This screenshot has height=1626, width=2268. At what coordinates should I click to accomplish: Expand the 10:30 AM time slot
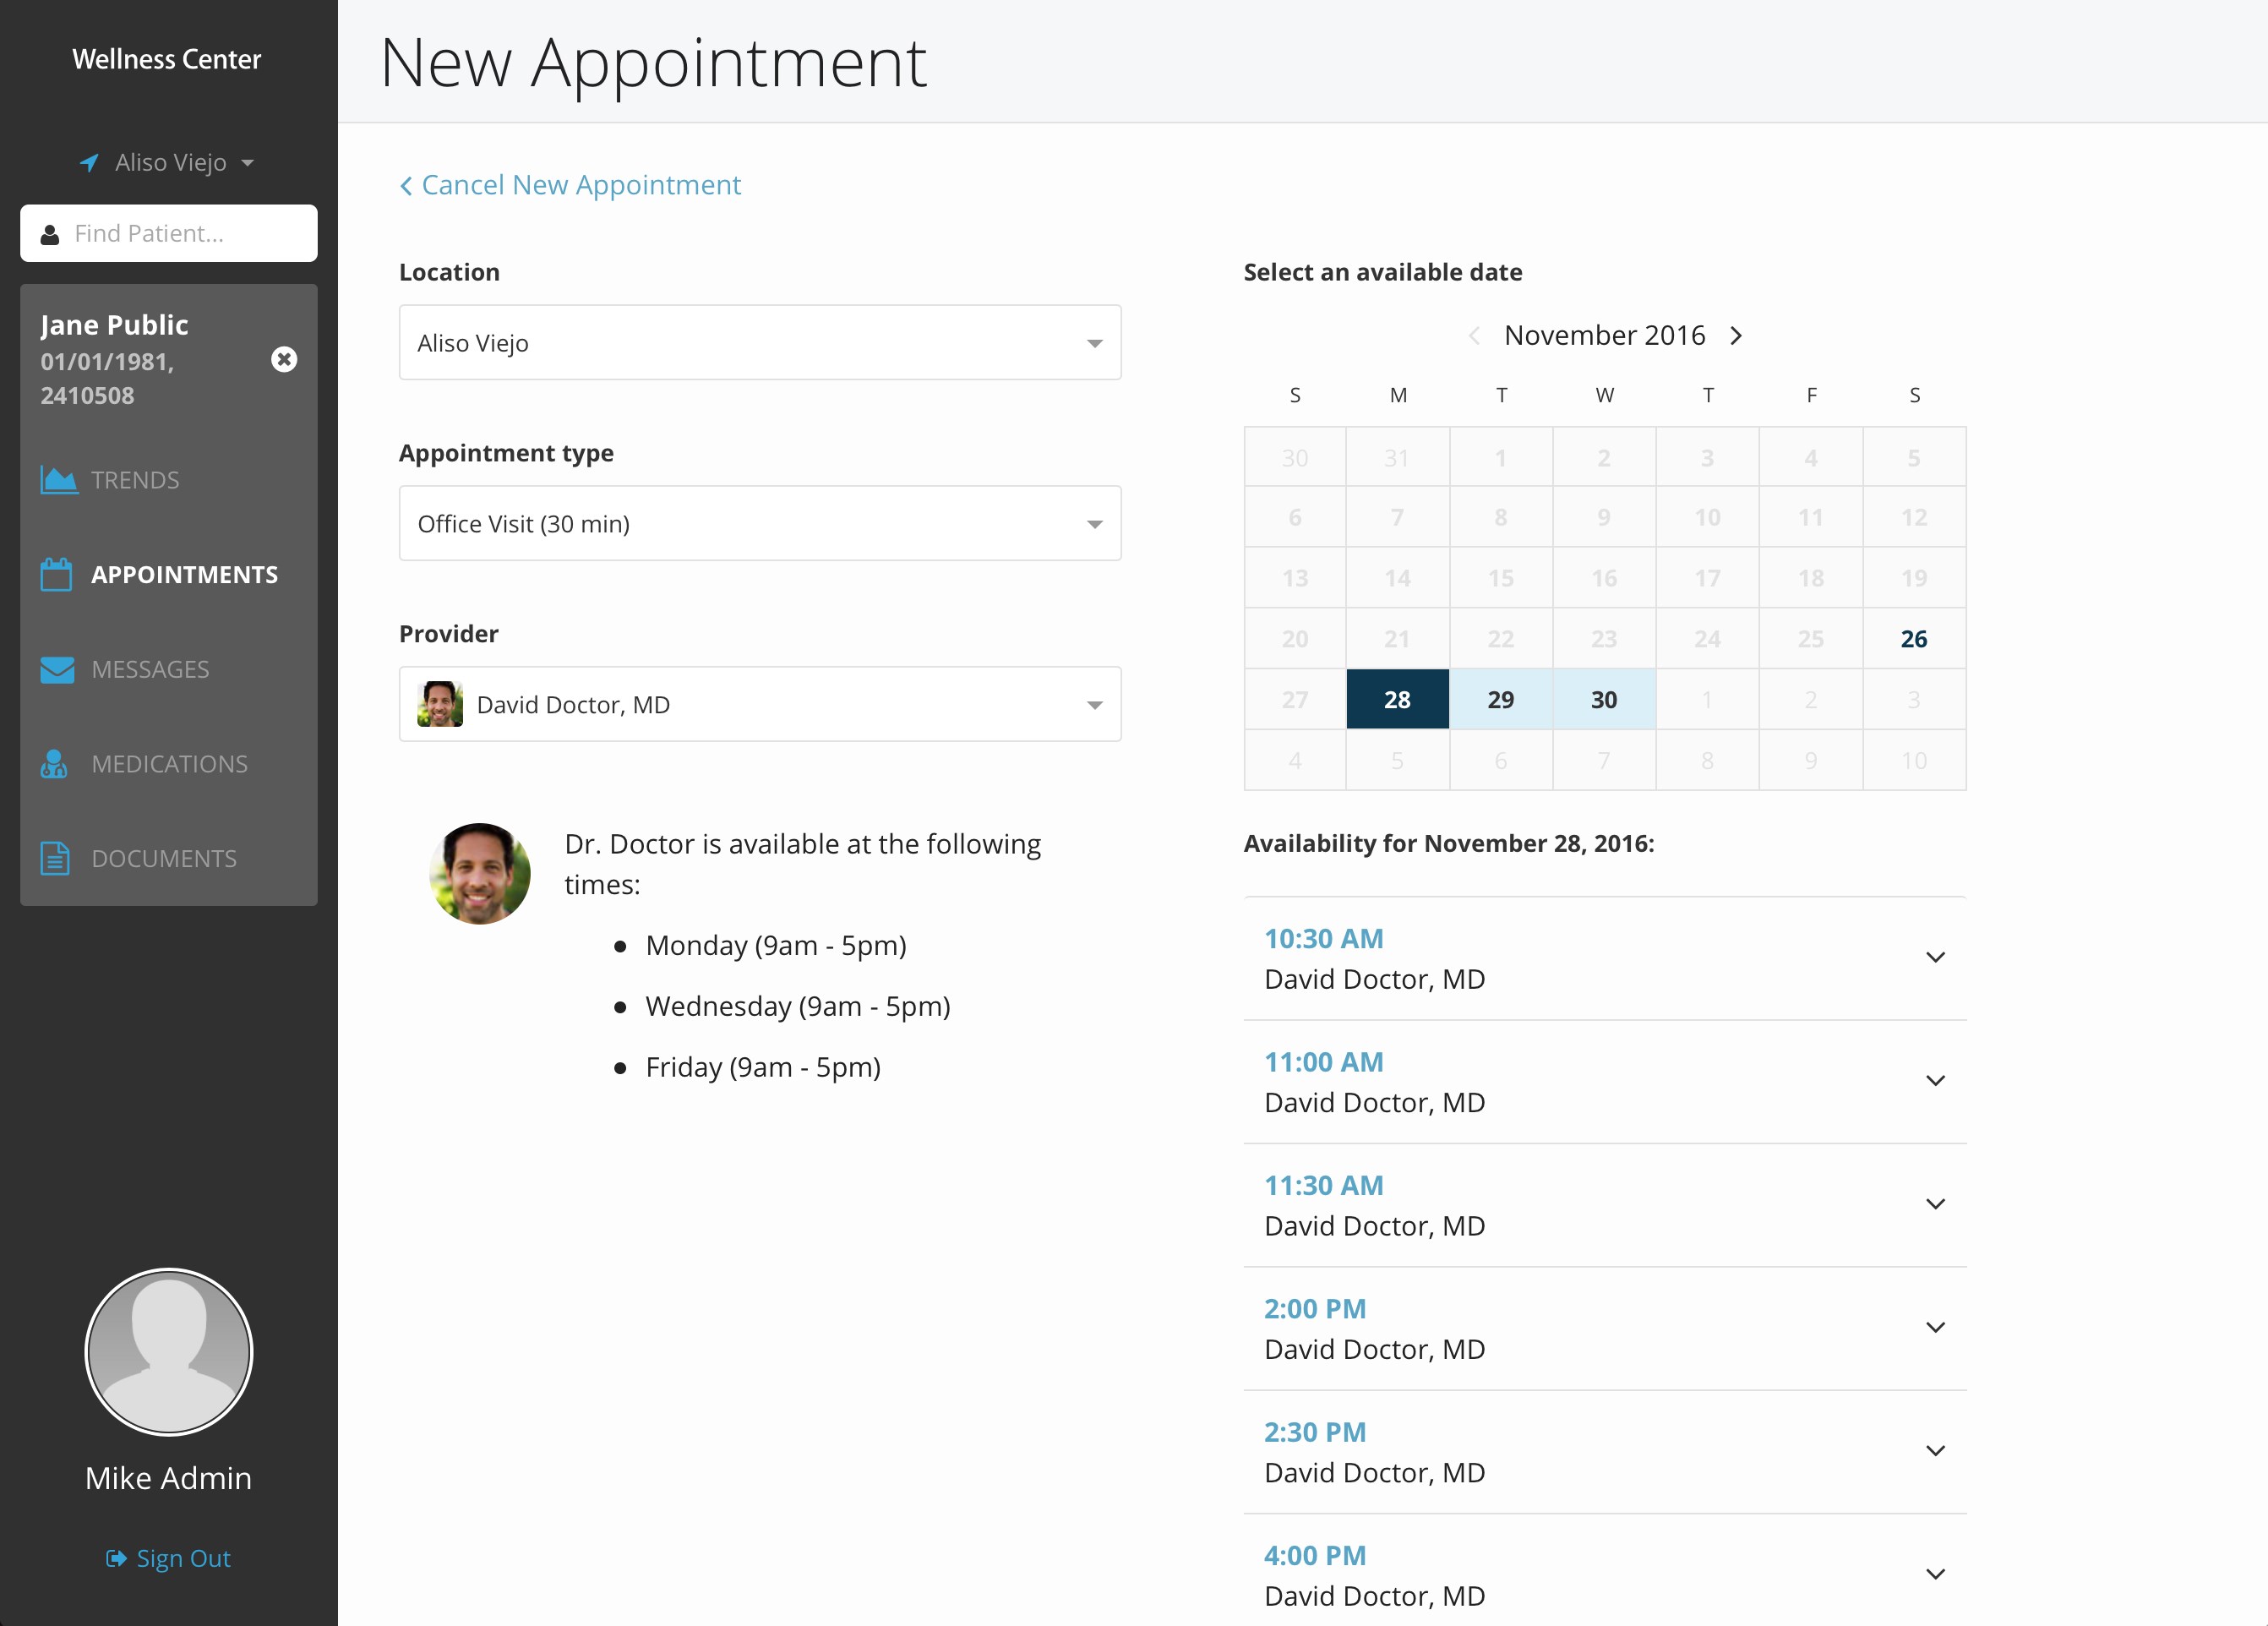click(1934, 958)
